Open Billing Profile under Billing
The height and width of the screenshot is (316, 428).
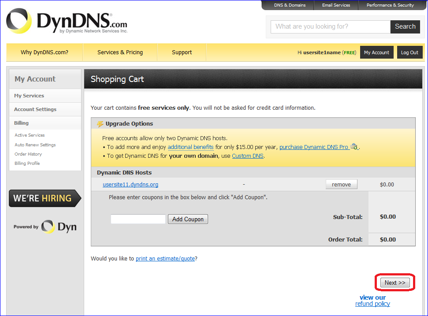coord(27,164)
